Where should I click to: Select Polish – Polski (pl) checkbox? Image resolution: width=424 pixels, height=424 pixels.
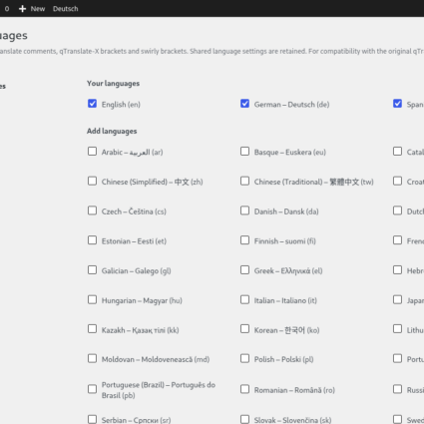point(244,358)
